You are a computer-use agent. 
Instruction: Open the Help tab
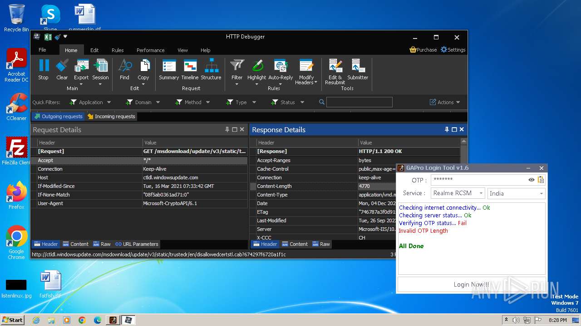(x=206, y=50)
